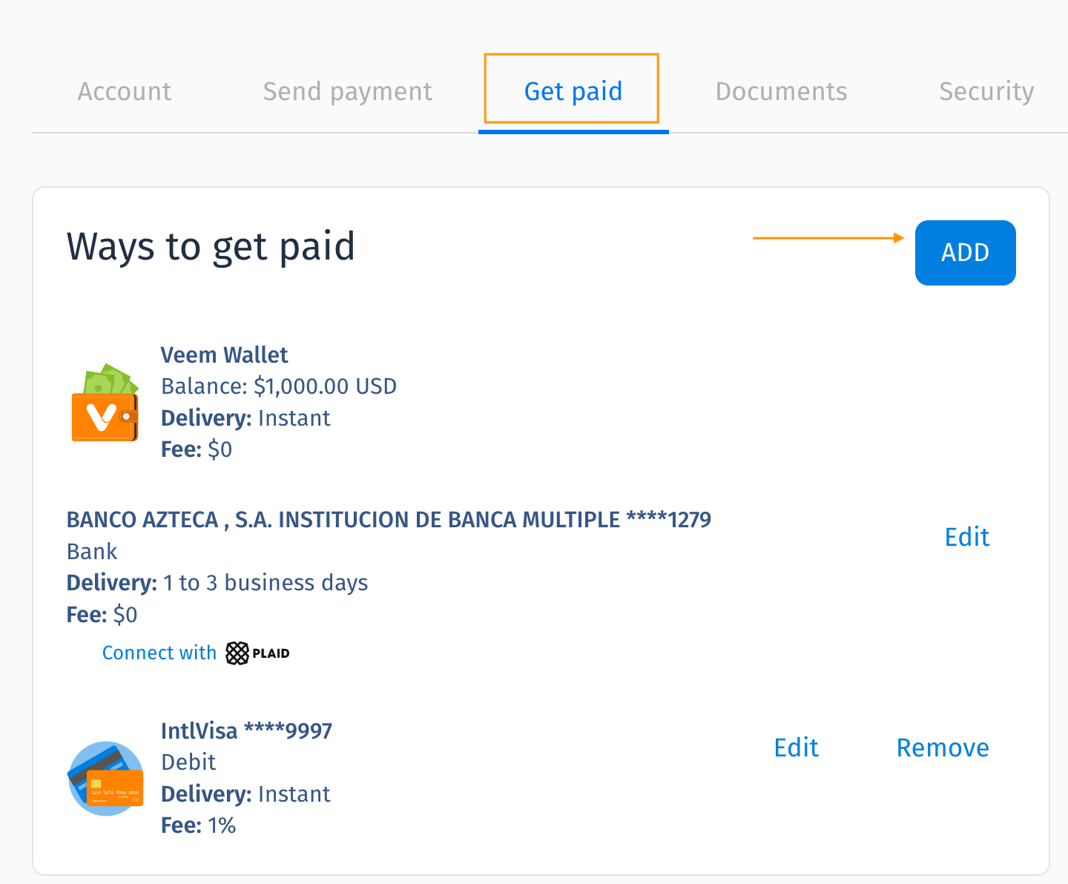Click the Veem Wallet orange wallet icon
The image size is (1068, 884).
coord(105,403)
